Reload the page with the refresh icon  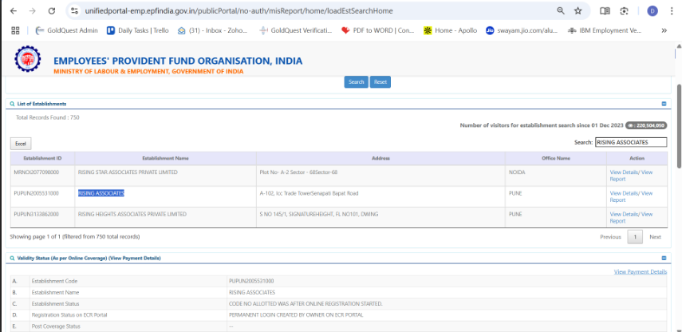[52, 11]
